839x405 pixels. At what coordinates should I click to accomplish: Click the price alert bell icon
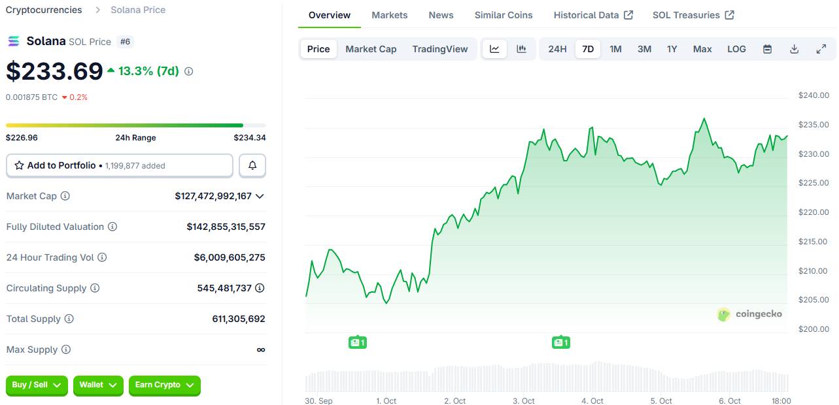(252, 166)
